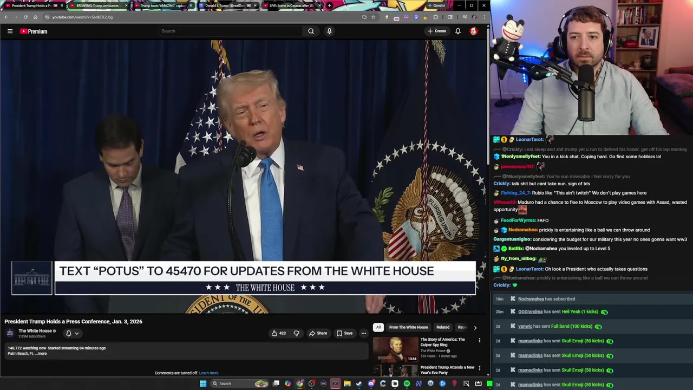Click OGGrandma username in the event feed
693x390 pixels.
coord(530,312)
